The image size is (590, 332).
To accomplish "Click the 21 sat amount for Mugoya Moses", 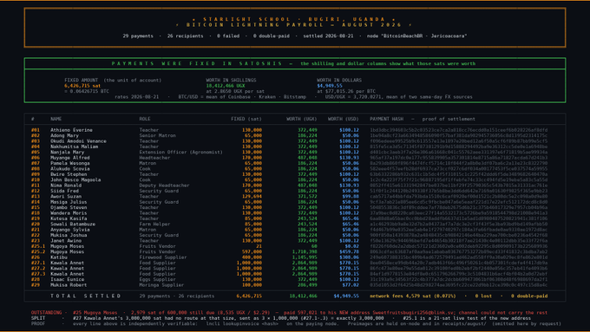I will [x=259, y=246].
